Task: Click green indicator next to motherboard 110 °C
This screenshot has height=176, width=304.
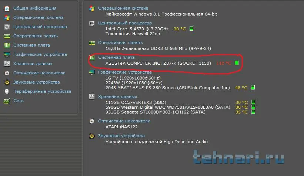Action: point(237,63)
